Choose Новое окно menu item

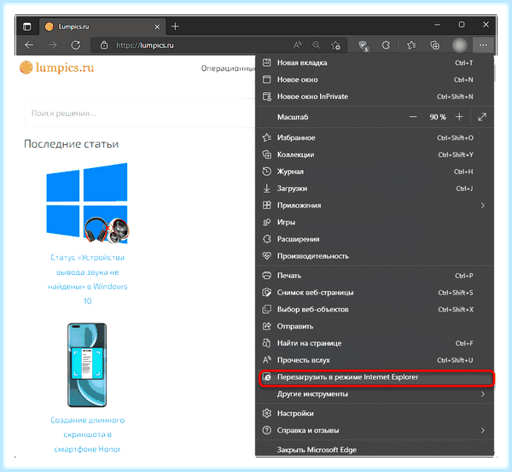375,79
